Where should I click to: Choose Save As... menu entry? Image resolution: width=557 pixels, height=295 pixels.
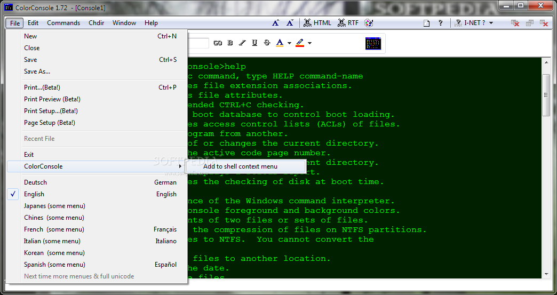point(97,71)
